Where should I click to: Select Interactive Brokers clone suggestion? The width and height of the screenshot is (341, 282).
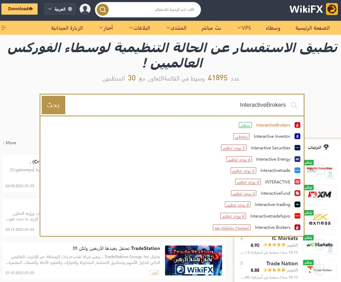click(273, 227)
